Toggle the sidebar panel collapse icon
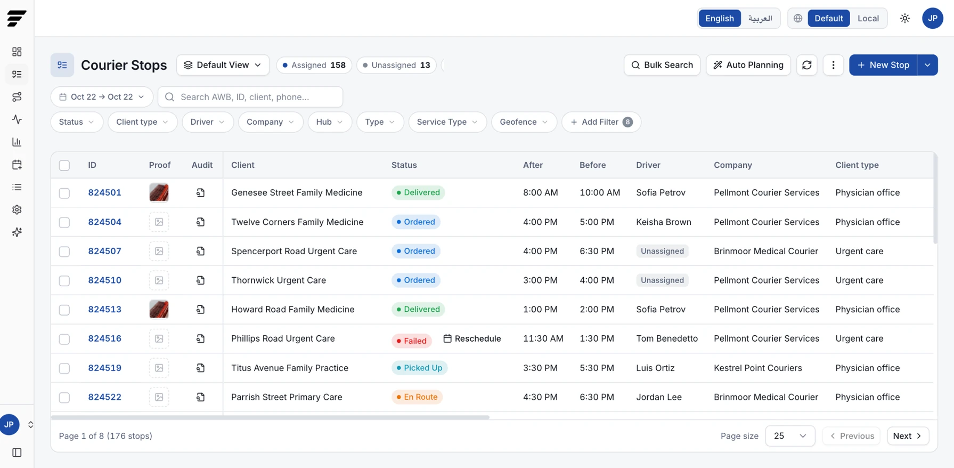 tap(17, 453)
